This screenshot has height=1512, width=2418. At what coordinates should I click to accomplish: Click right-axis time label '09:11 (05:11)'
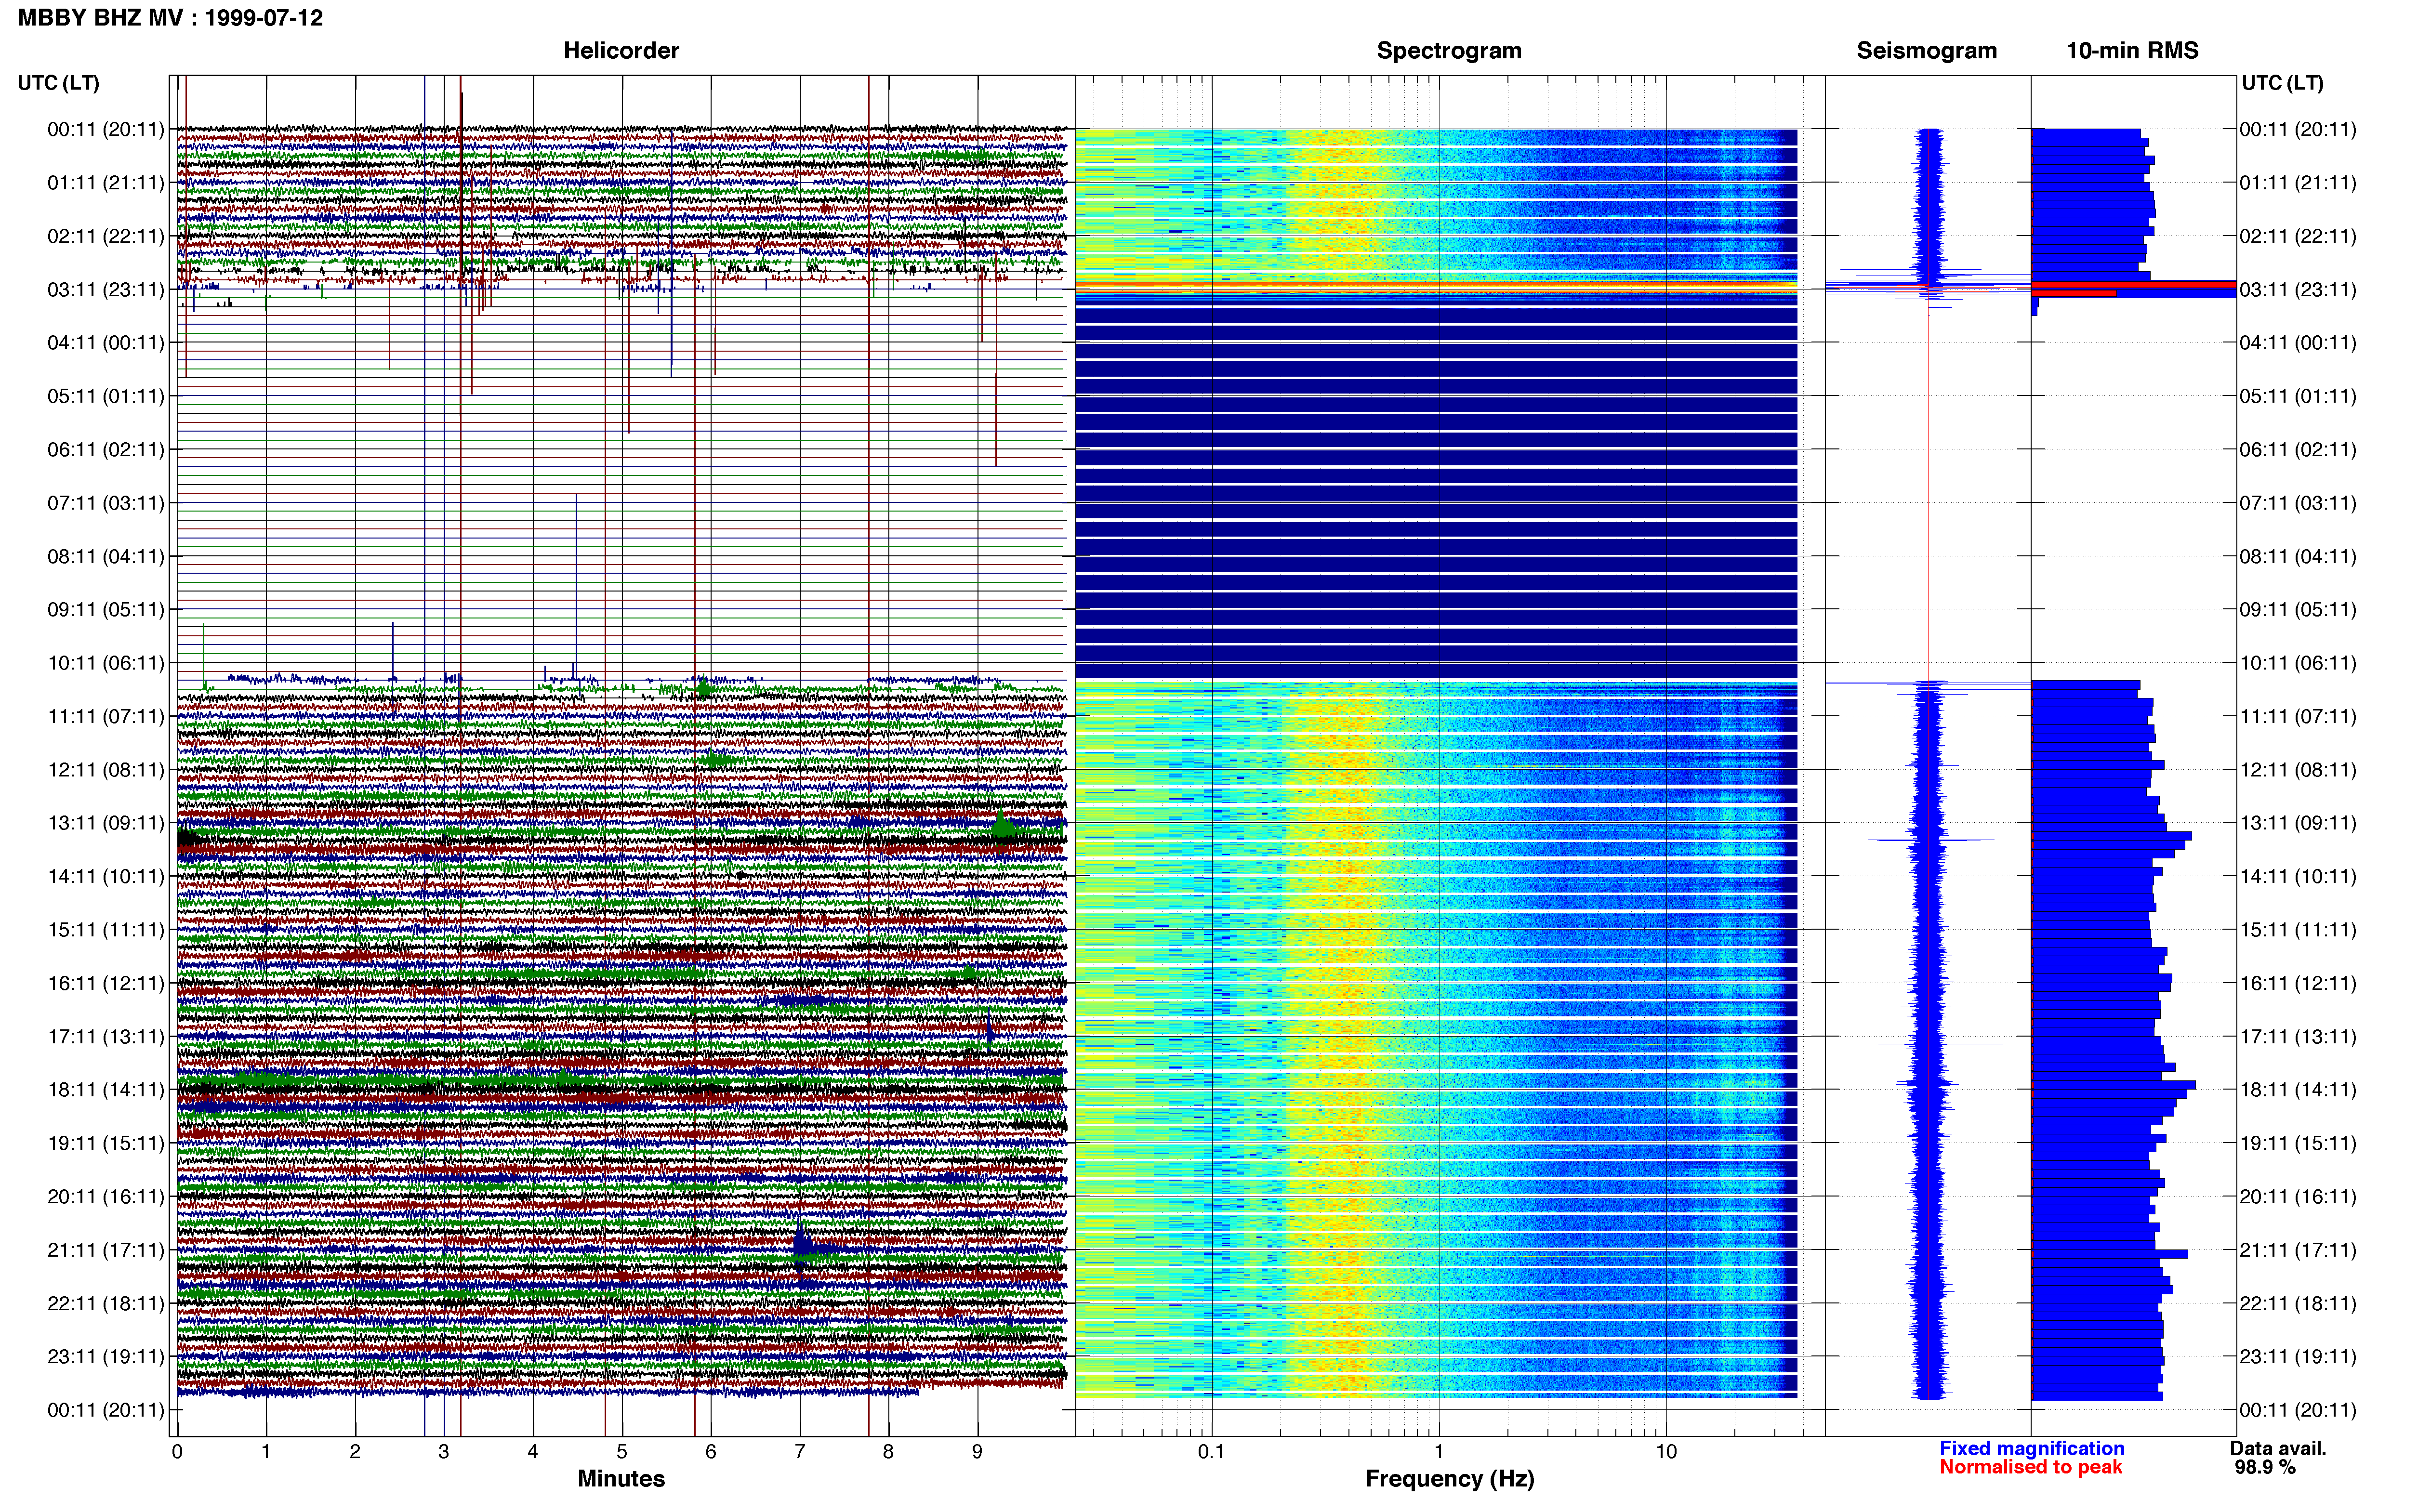click(2298, 610)
